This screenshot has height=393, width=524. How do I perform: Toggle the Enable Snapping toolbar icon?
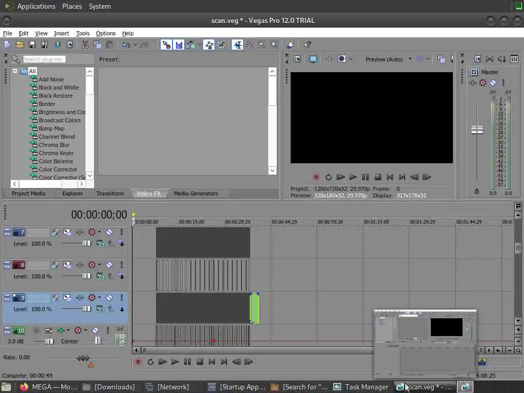[166, 45]
